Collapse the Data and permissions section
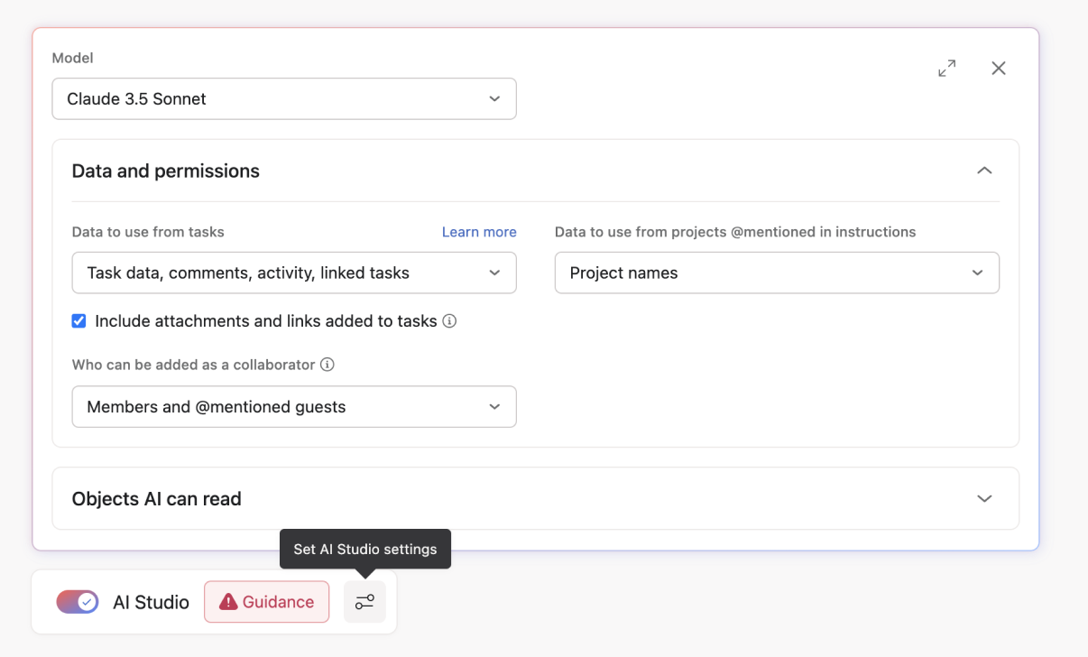Image resolution: width=1088 pixels, height=657 pixels. 984,170
